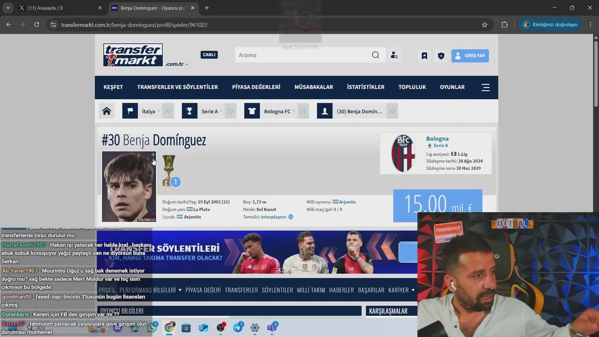Image resolution: width=599 pixels, height=337 pixels.
Task: Click the home icon in breadcrumb
Action: [107, 111]
